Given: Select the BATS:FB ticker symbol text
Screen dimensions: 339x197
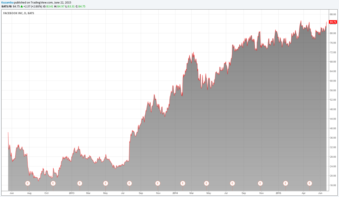Looking at the screenshot, I should pyautogui.click(x=7, y=7).
